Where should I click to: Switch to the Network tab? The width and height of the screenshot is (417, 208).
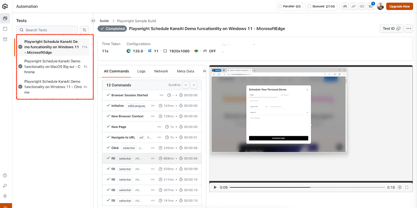(x=161, y=71)
